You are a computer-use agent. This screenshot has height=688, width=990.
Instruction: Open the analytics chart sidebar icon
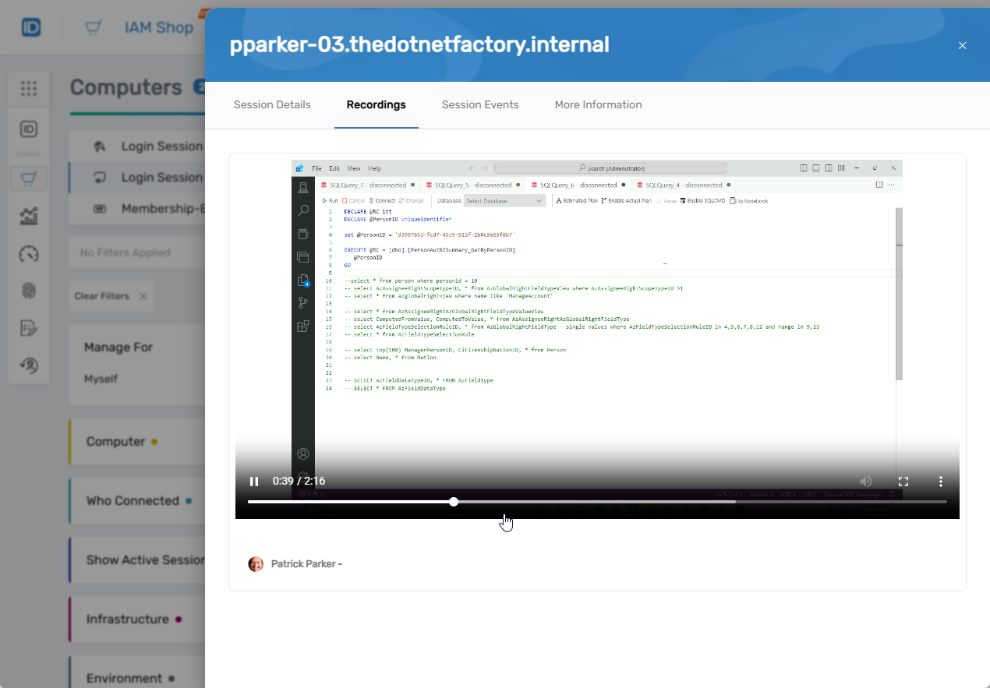29,217
